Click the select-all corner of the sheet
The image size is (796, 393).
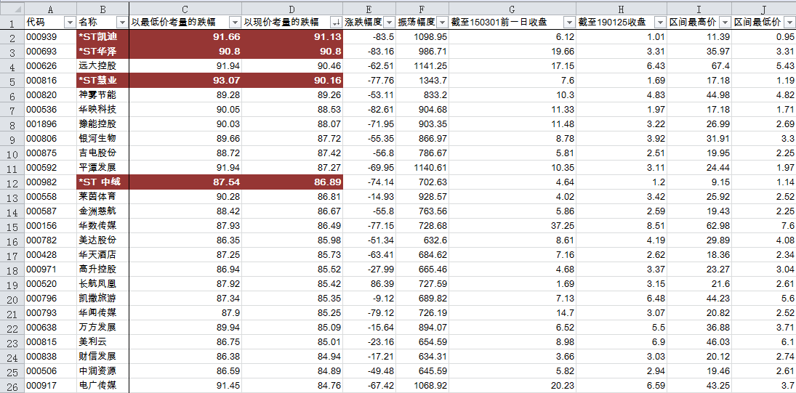click(12, 9)
